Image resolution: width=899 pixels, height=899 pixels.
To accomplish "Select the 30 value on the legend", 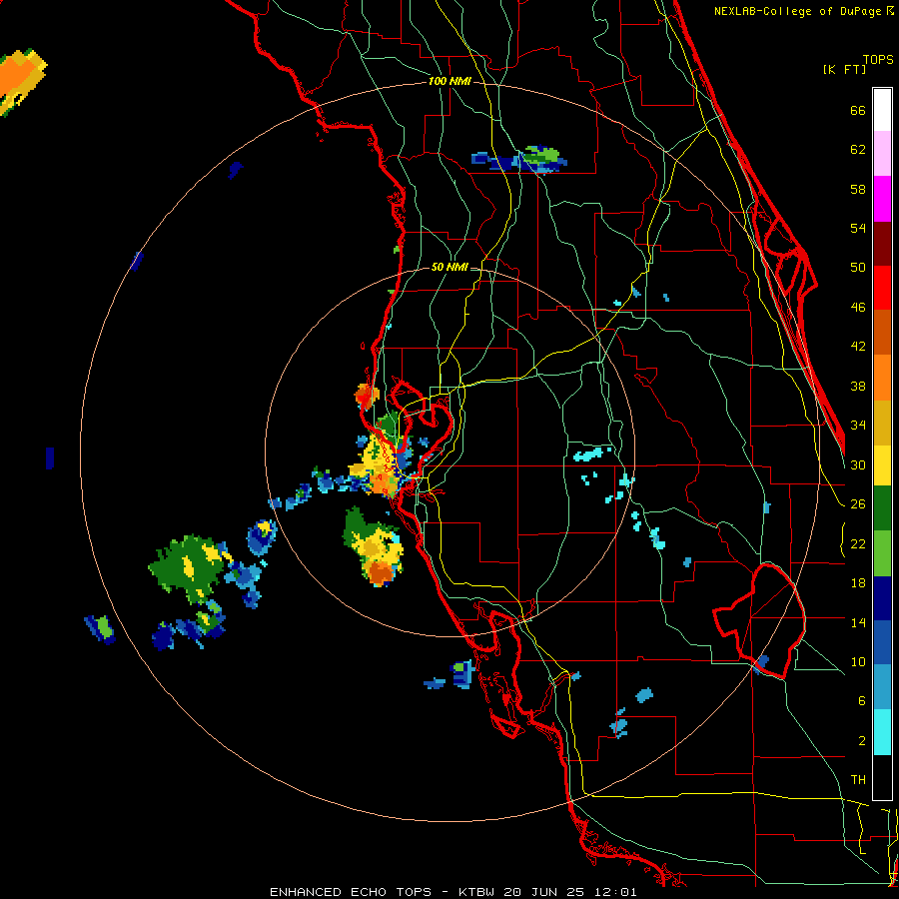I will coord(858,464).
